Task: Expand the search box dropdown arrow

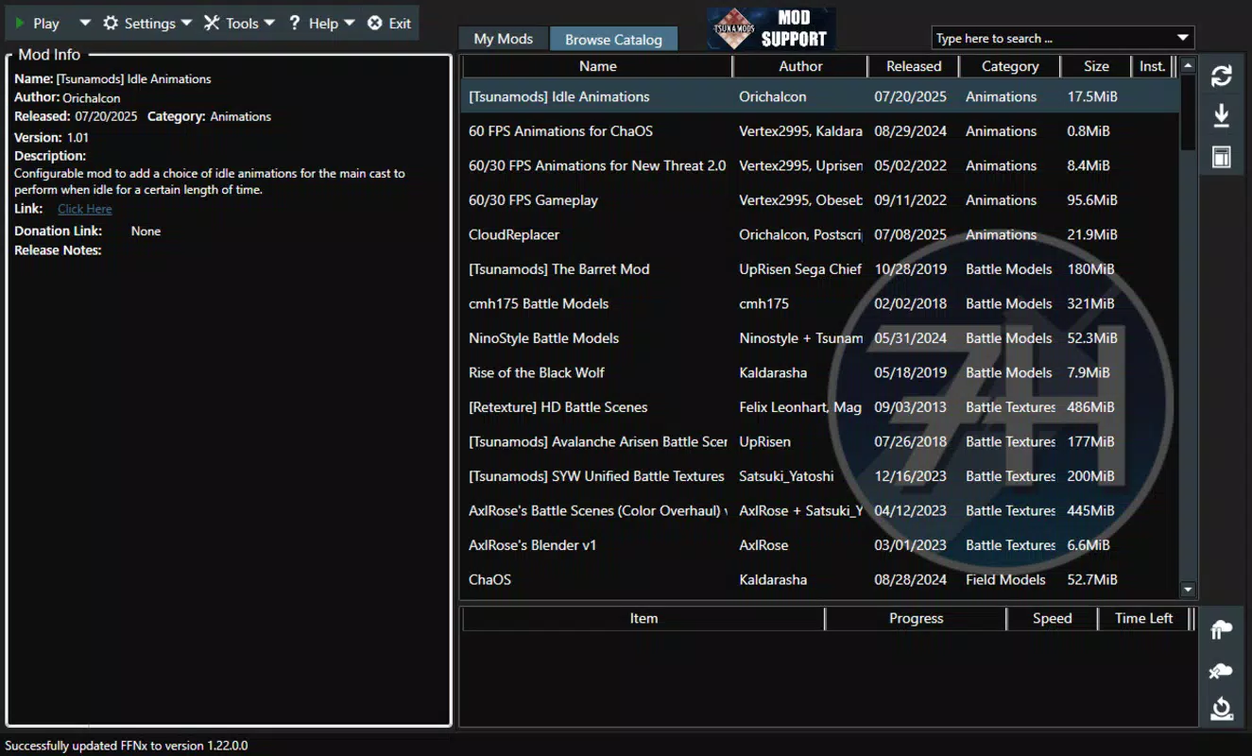Action: coord(1183,38)
